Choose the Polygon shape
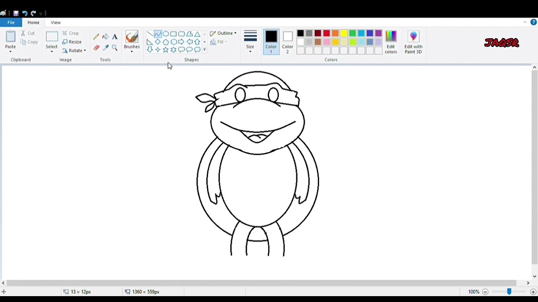 pos(190,34)
